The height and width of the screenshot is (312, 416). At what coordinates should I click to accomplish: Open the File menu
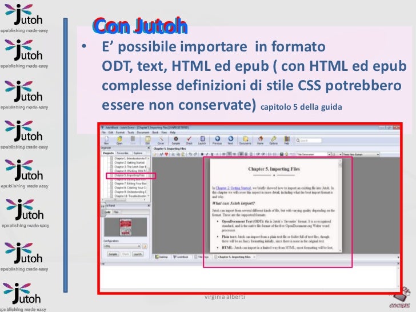[x=103, y=132]
